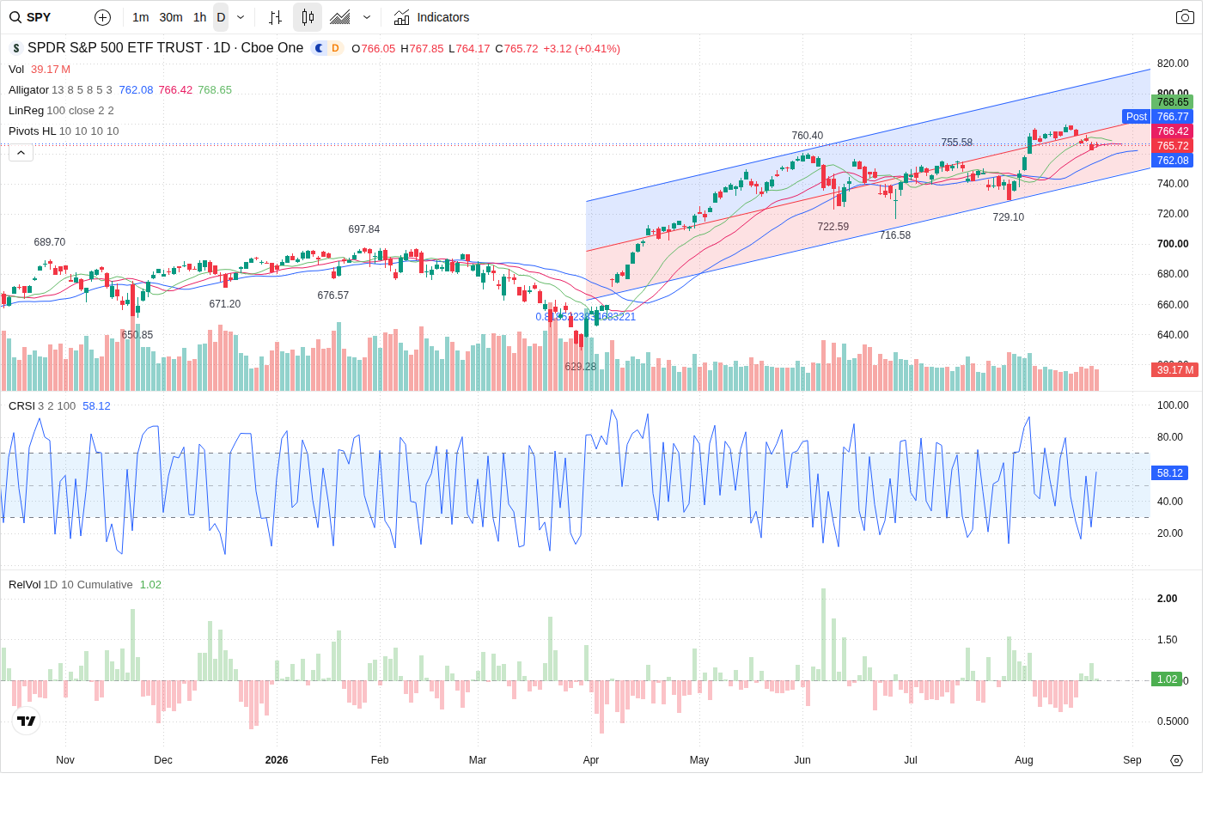Screen dimensions: 1220x816
Task: Click the change value +3.12 (+0.41%)
Action: point(582,49)
